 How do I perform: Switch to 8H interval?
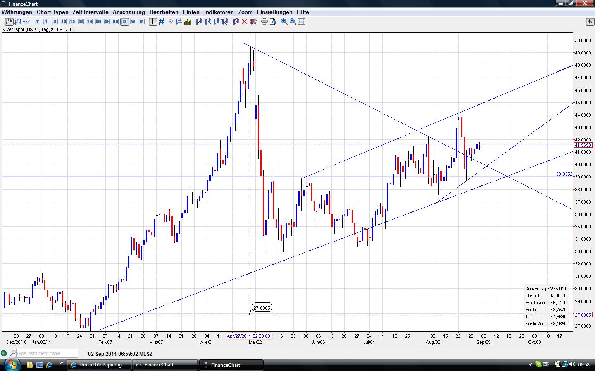[116, 21]
